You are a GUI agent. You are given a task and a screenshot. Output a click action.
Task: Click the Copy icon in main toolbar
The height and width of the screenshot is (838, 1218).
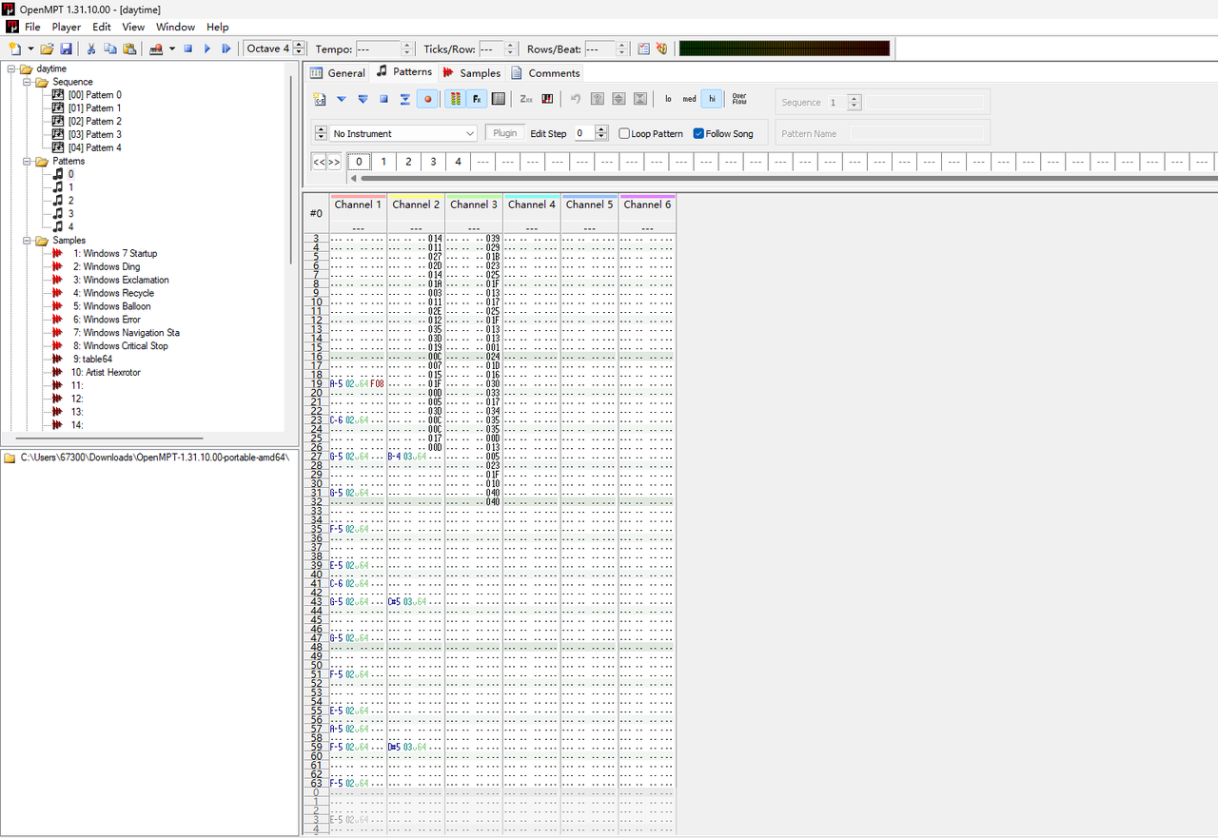point(110,49)
